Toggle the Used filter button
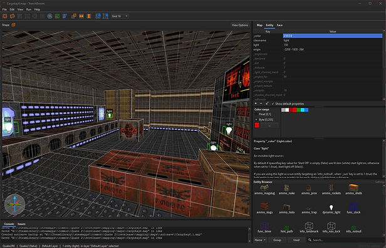This screenshot has height=248, width=386. [296, 240]
